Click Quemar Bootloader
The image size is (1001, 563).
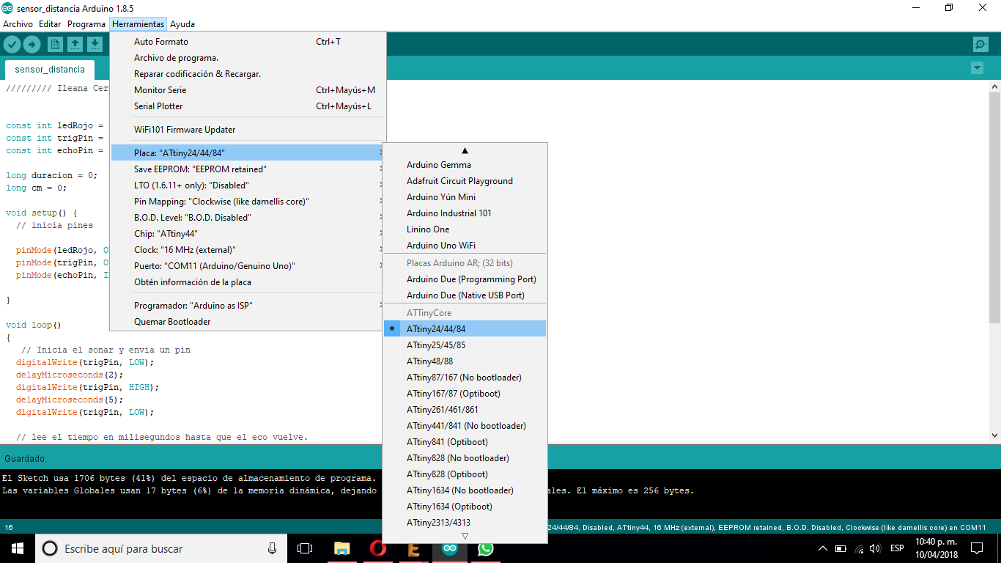point(248,322)
